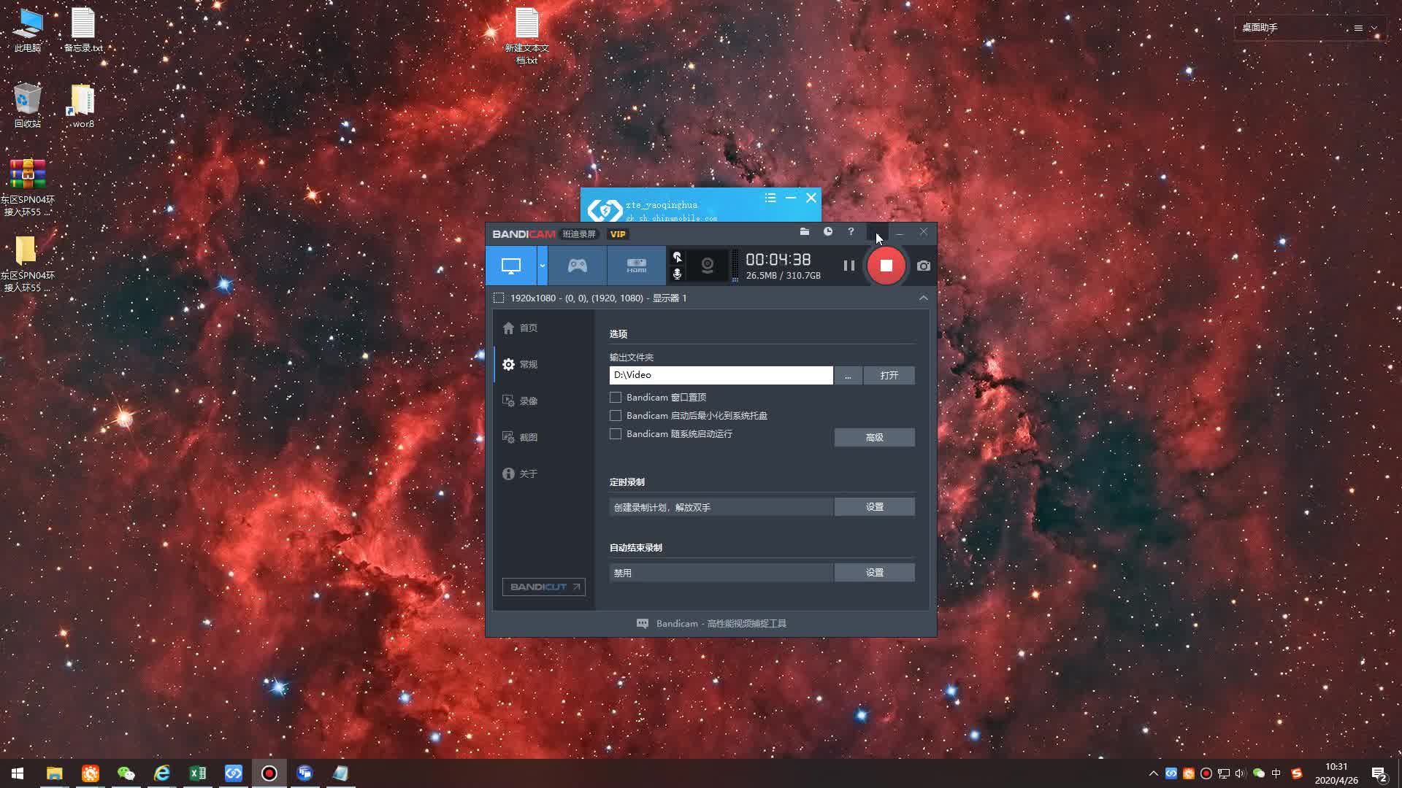Toggle microphone recording icon
The image size is (1402, 788).
[x=677, y=274]
